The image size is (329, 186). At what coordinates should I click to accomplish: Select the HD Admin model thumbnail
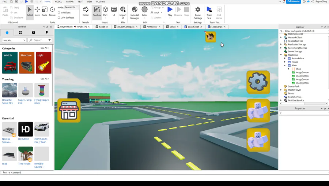click(x=26, y=129)
